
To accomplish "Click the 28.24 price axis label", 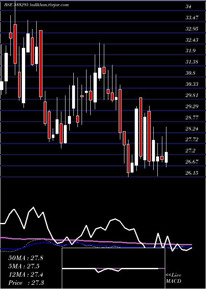I will pyautogui.click(x=192, y=128).
